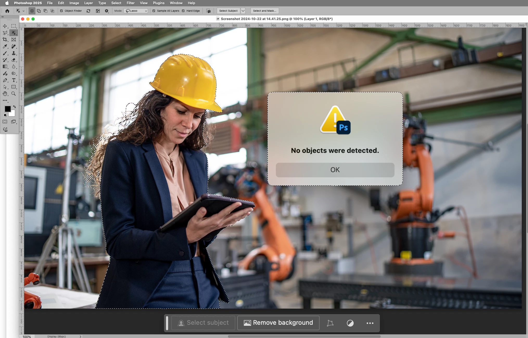Viewport: 528px width, 338px height.
Task: Select the Pen tool
Action: click(5, 80)
